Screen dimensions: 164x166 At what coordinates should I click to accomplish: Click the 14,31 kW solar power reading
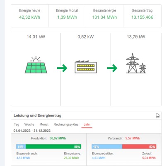pos(36,37)
